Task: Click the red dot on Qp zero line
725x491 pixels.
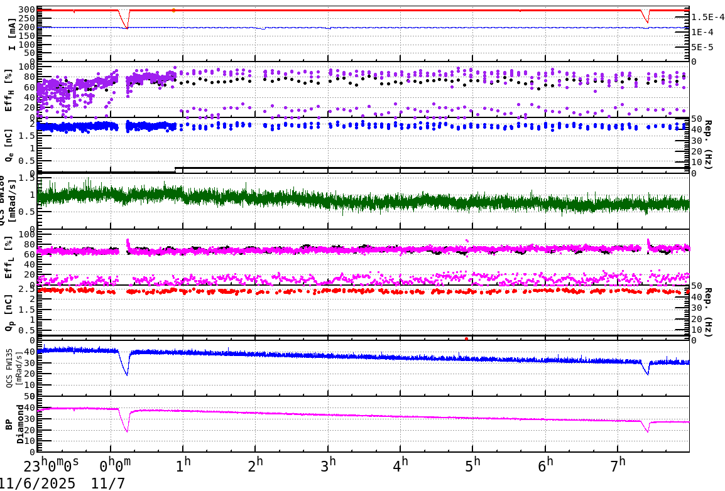Action: coord(466,338)
